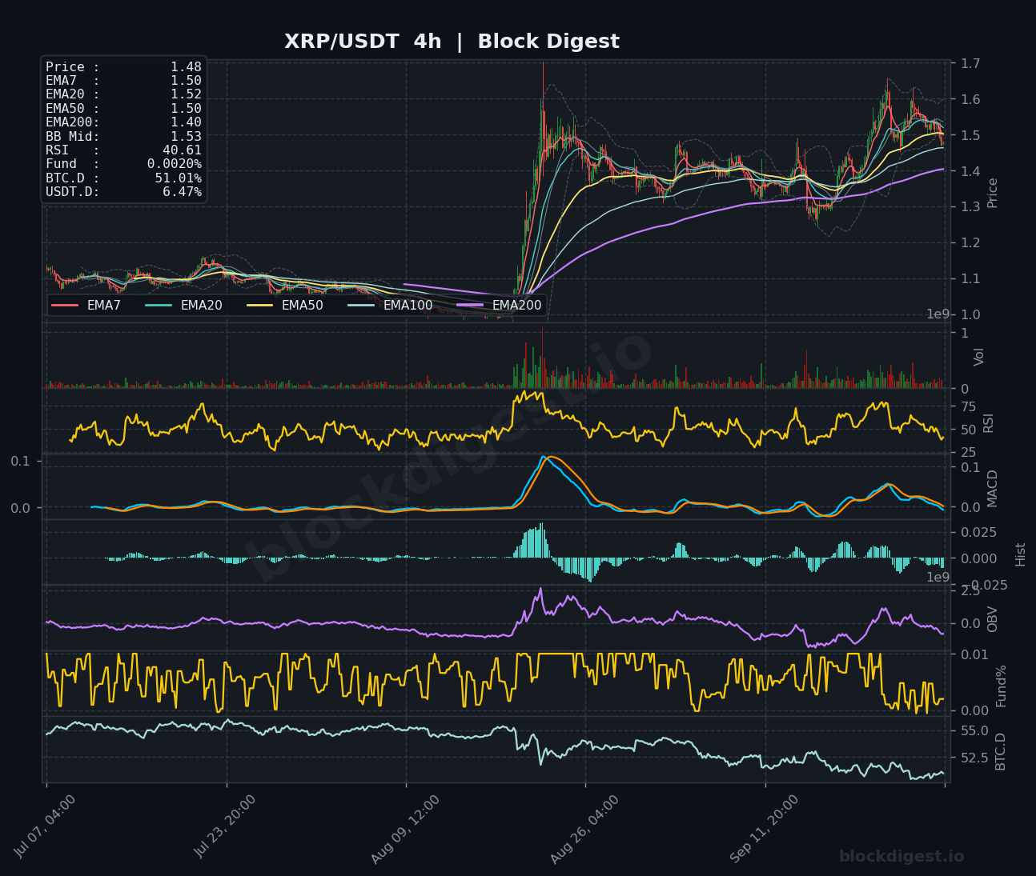Click the 1.1 price axis tick
The width and height of the screenshot is (1036, 876).
[971, 278]
